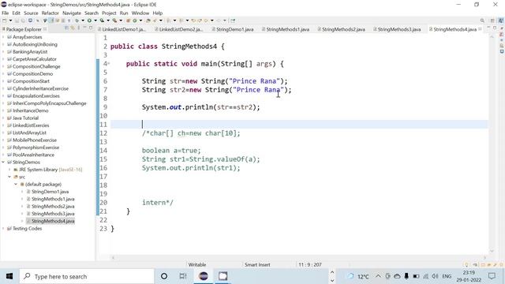Close the Package Explorer view tab
This screenshot has width=505, height=284.
click(45, 29)
